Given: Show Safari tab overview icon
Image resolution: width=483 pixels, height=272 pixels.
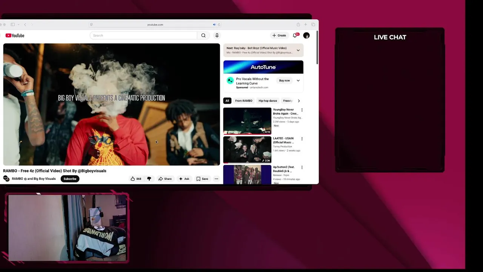Looking at the screenshot, I should (313, 25).
